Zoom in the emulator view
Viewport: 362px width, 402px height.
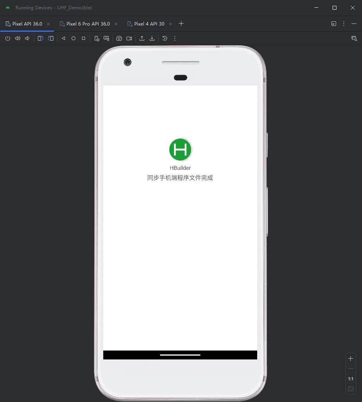tap(350, 358)
